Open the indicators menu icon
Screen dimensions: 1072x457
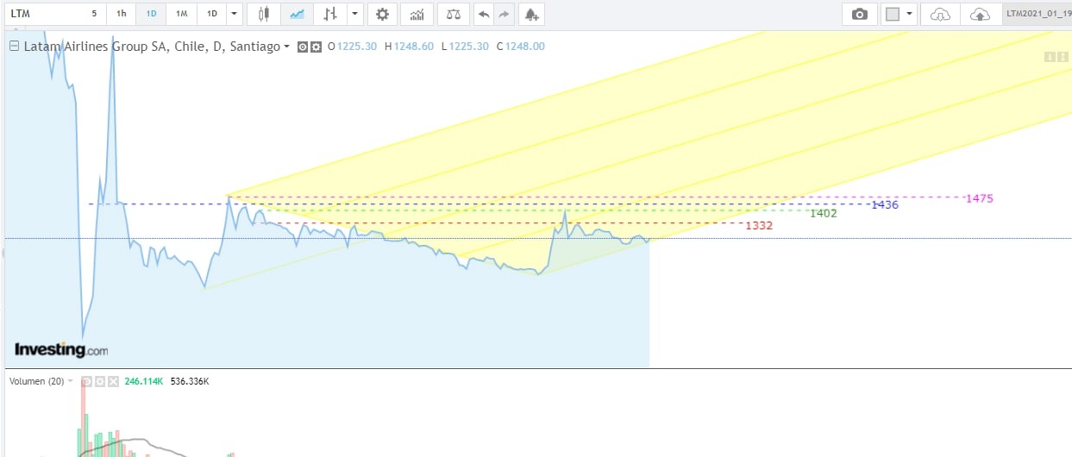click(x=417, y=14)
